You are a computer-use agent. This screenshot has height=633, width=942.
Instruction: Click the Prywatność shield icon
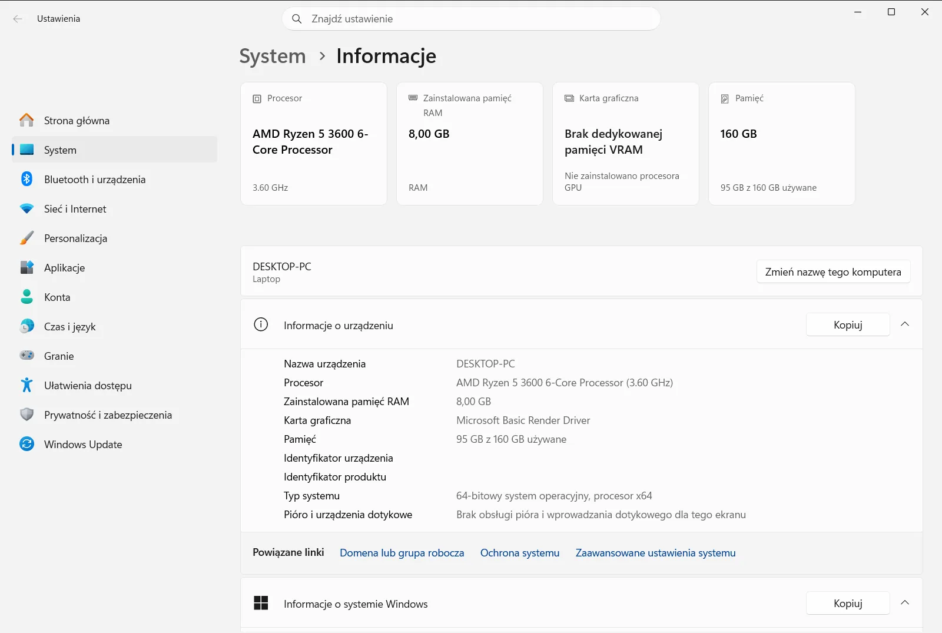click(26, 415)
